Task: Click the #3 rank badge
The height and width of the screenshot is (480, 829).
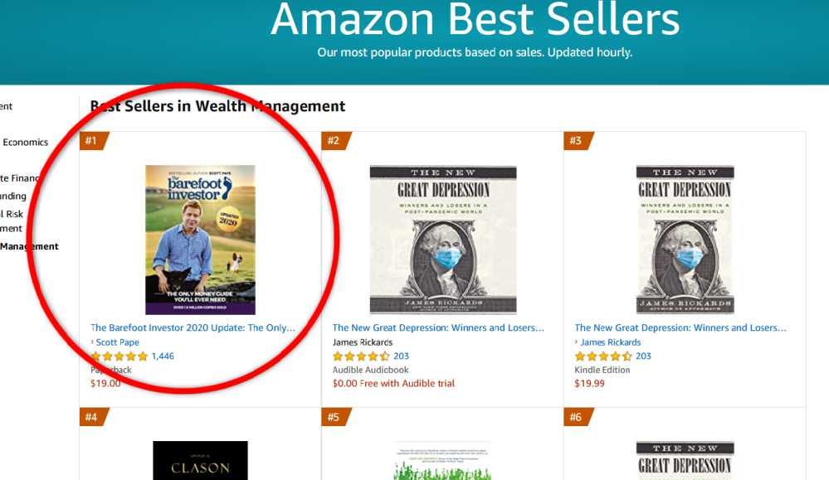Action: [x=578, y=141]
